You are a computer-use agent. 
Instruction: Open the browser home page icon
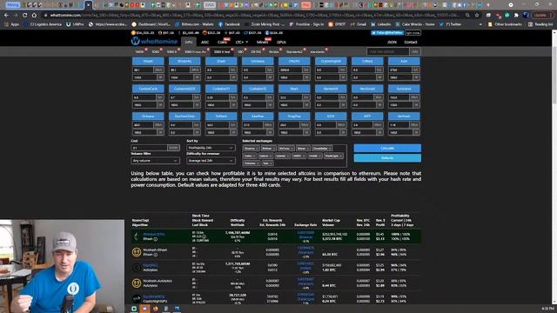coord(34,16)
